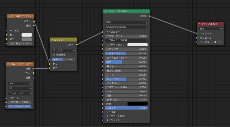The width and height of the screenshot is (230, 127).
Task: Click the スペキュラー 0.500 slider
Action: click(126, 53)
